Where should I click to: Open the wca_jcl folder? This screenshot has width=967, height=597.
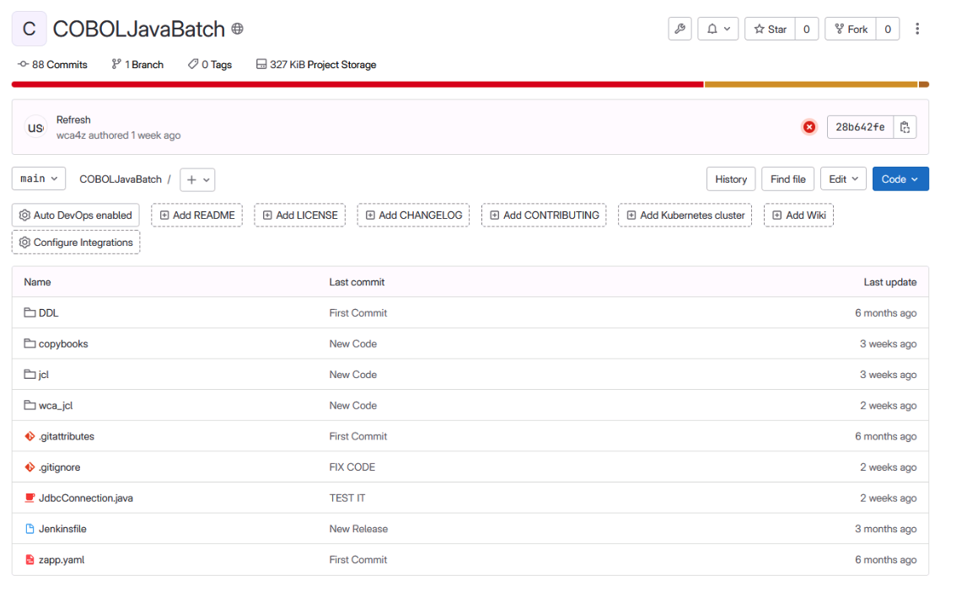click(x=56, y=405)
